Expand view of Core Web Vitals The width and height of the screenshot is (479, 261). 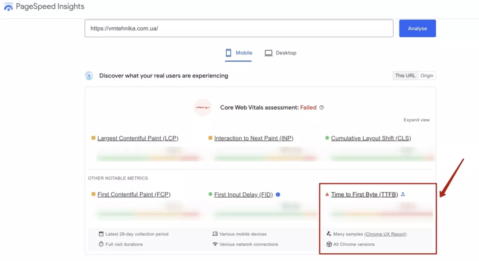click(416, 120)
